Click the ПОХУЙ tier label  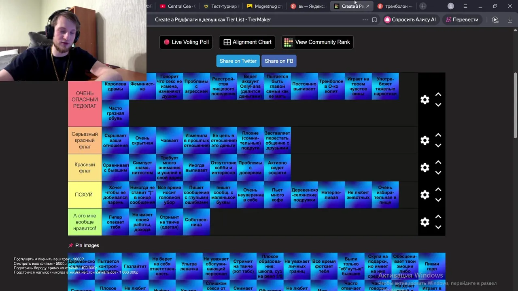tap(85, 195)
